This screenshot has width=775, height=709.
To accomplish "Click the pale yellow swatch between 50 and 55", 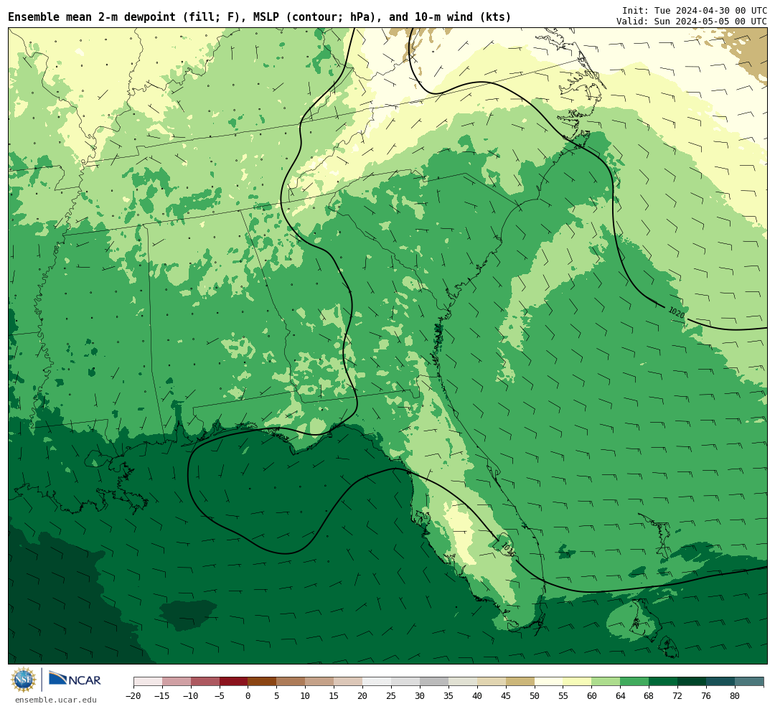I will 549,682.
